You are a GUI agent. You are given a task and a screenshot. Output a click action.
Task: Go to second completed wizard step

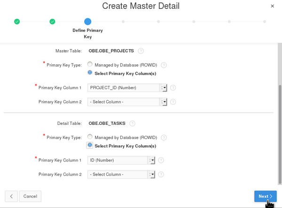[52, 22]
